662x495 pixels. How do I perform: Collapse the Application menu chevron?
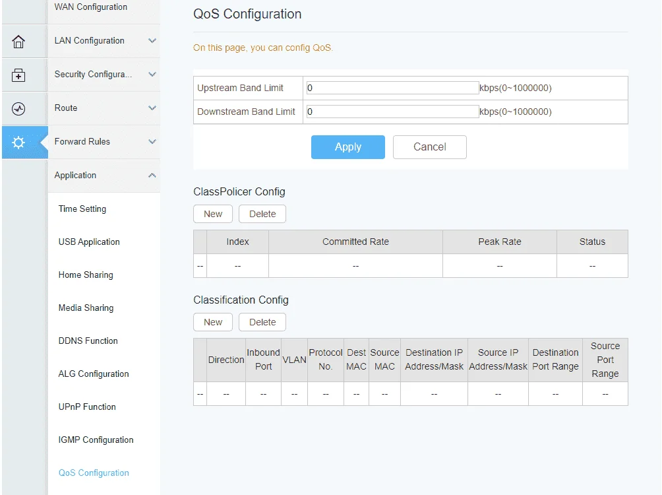tap(152, 175)
